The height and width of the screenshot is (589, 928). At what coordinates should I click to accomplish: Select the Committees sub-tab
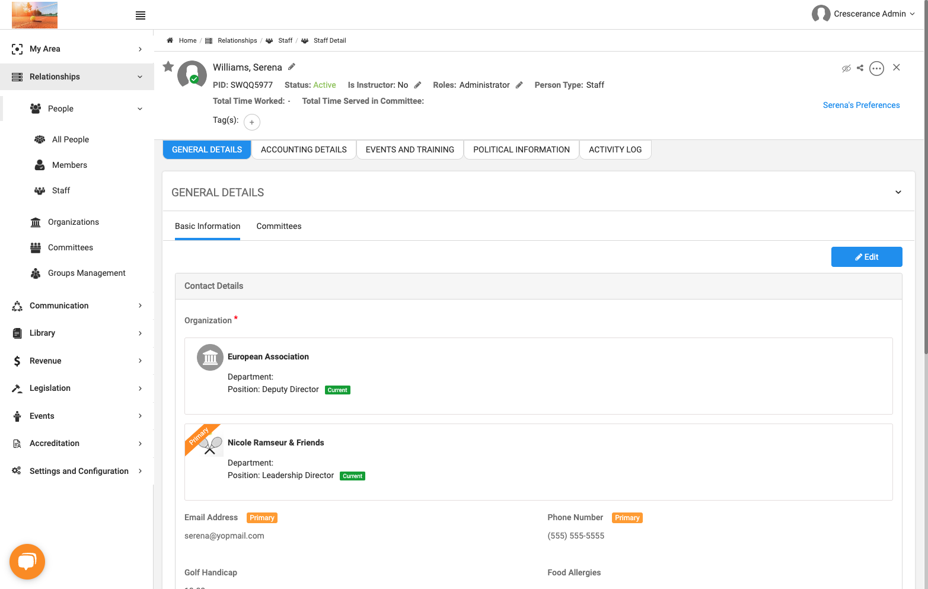279,226
